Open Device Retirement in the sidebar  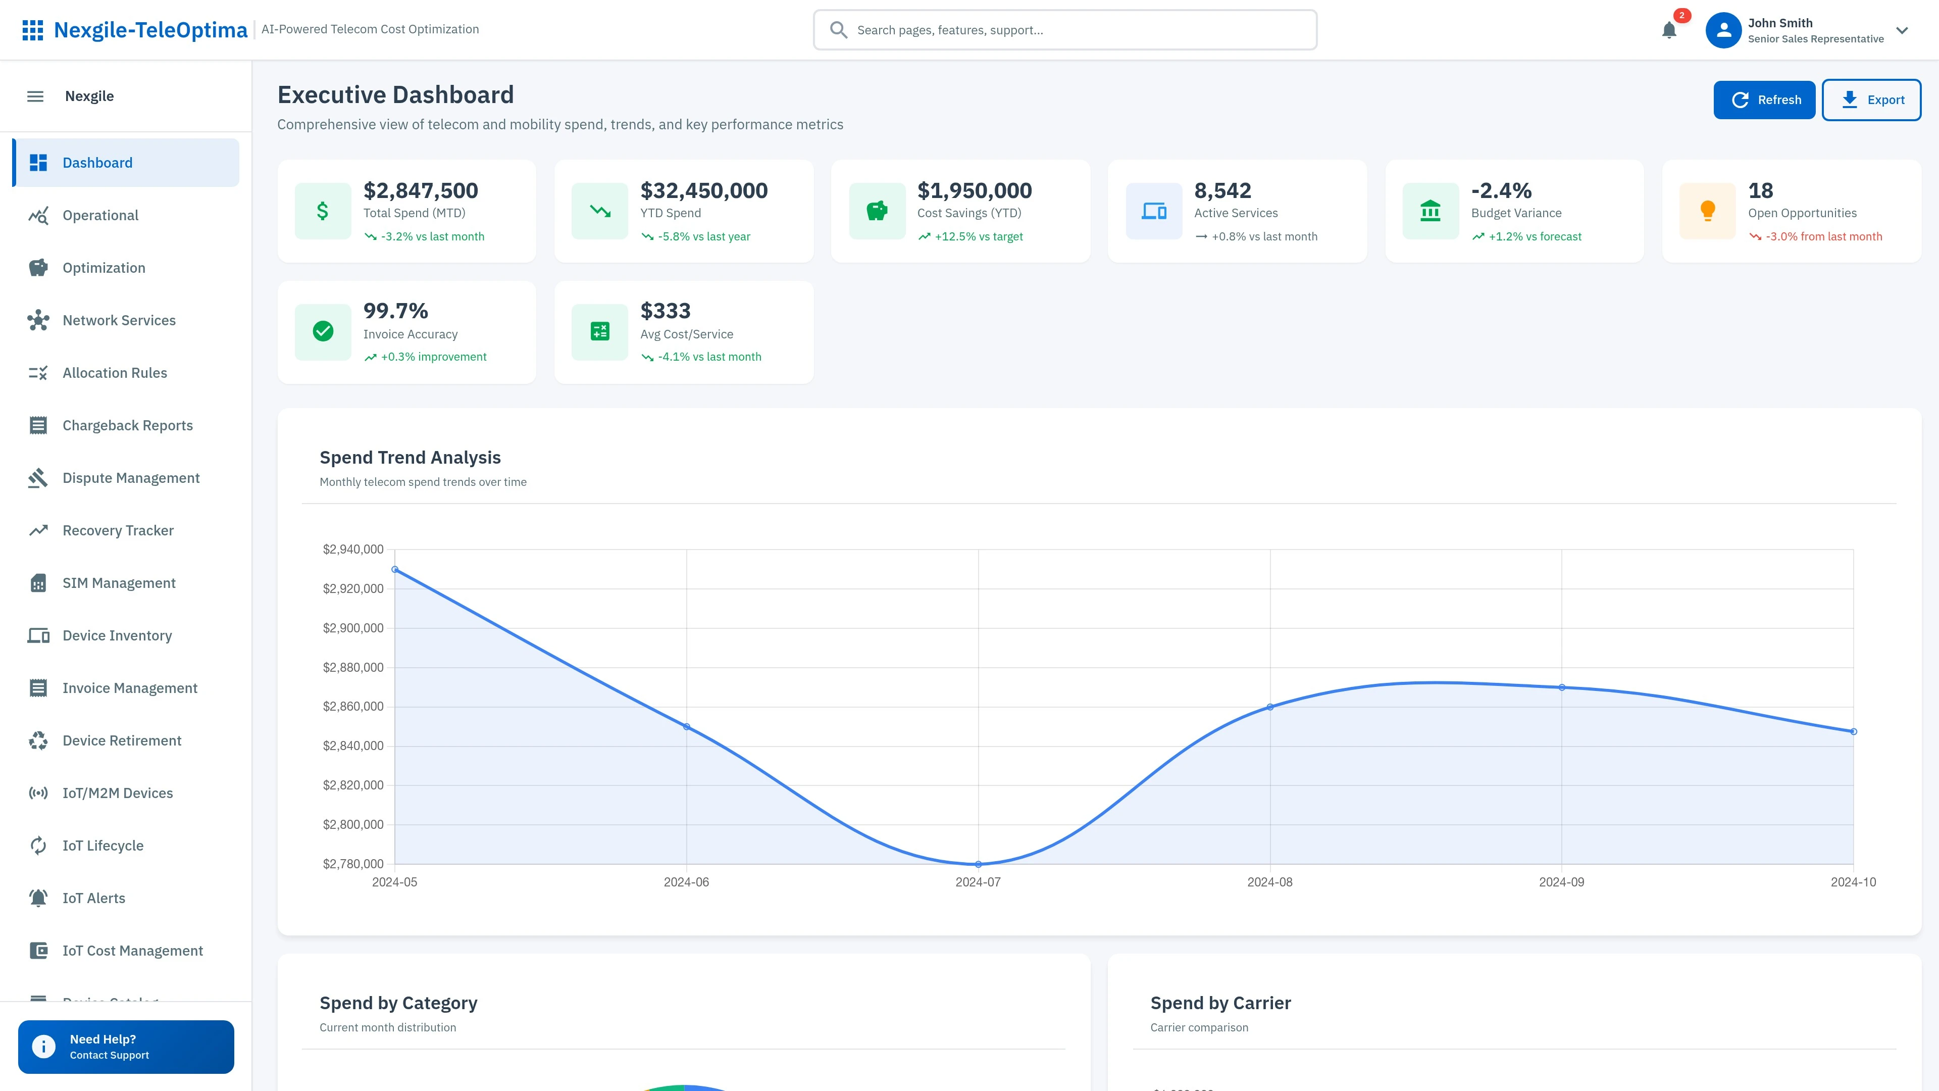(x=122, y=740)
